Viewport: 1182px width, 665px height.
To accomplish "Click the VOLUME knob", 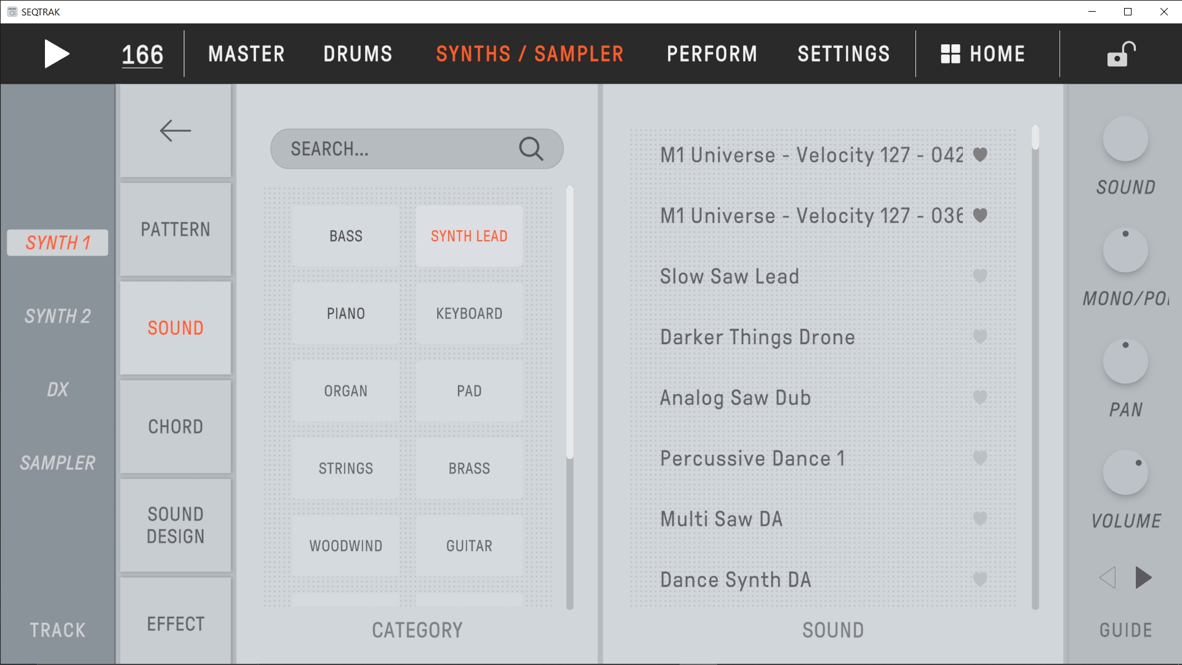I will point(1125,473).
